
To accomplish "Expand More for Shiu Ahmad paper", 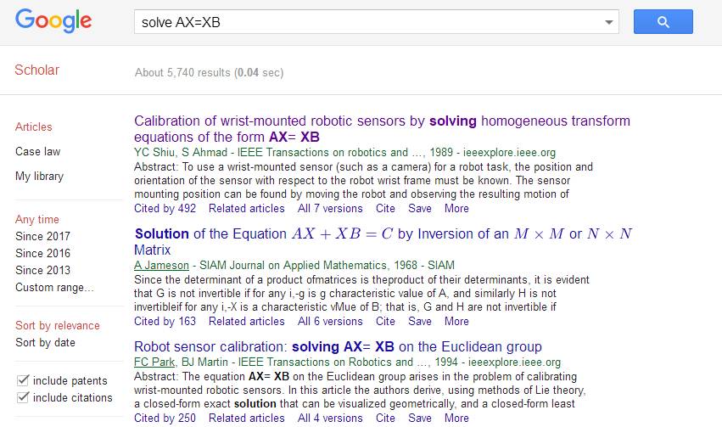I will click(456, 208).
